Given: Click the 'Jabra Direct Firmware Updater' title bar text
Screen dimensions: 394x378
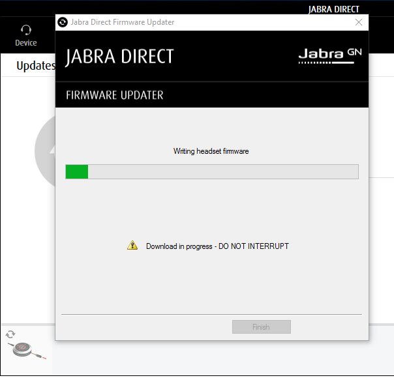Looking at the screenshot, I should pos(123,22).
